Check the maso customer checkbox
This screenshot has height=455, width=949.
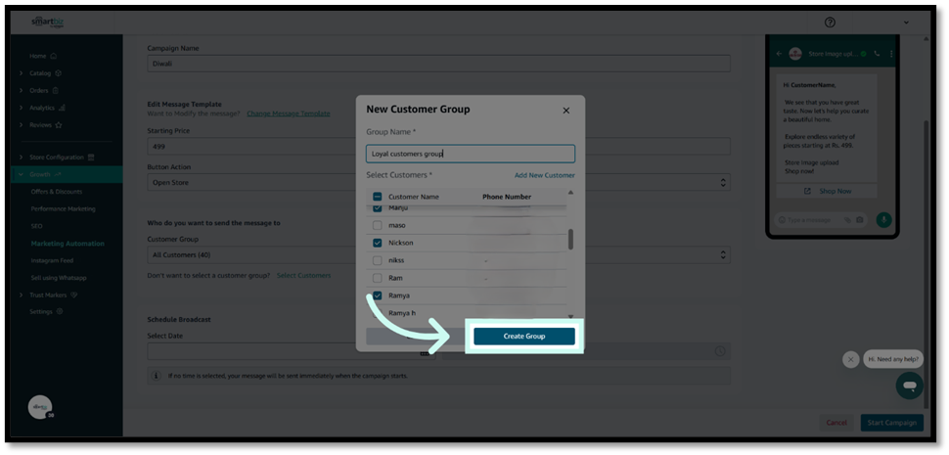[x=378, y=225]
